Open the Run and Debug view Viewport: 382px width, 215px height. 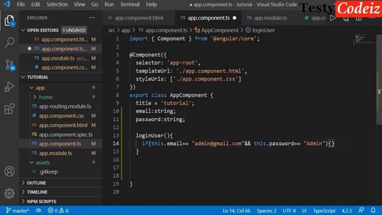click(10, 87)
